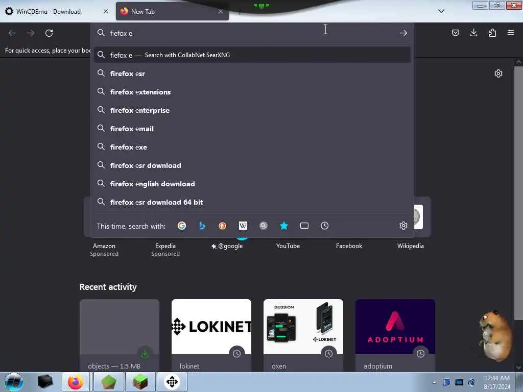Click the forward navigation arrow
The width and height of the screenshot is (523, 392).
[31, 33]
